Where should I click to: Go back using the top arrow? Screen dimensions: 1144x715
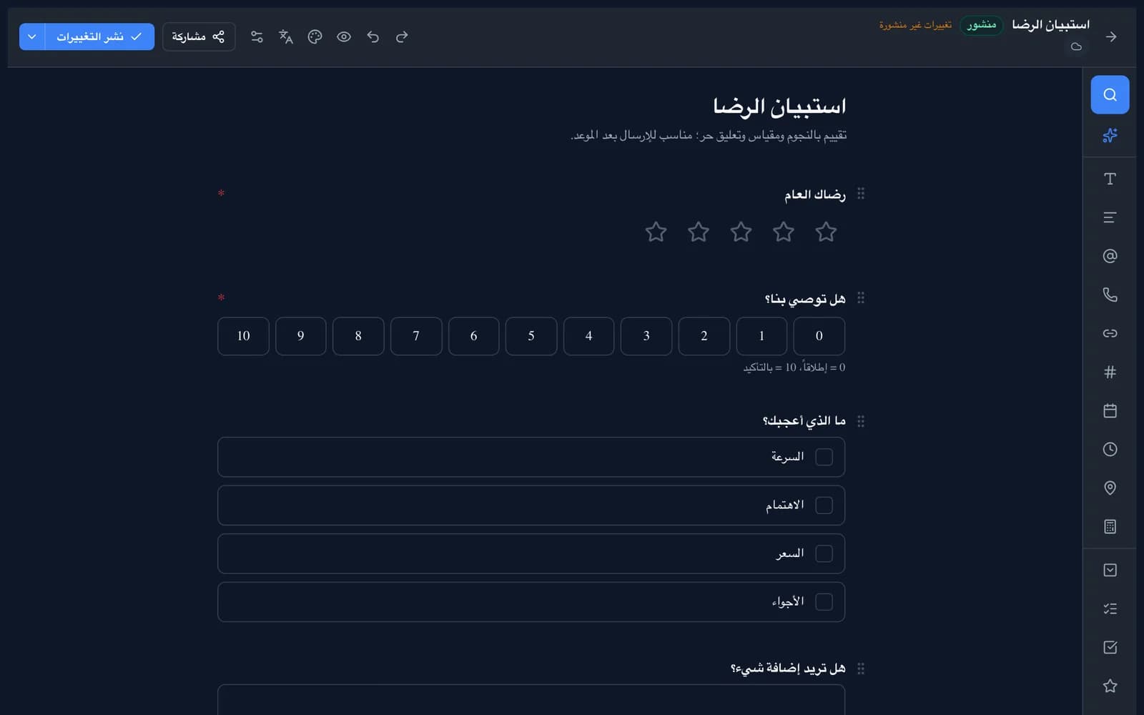tap(1111, 36)
